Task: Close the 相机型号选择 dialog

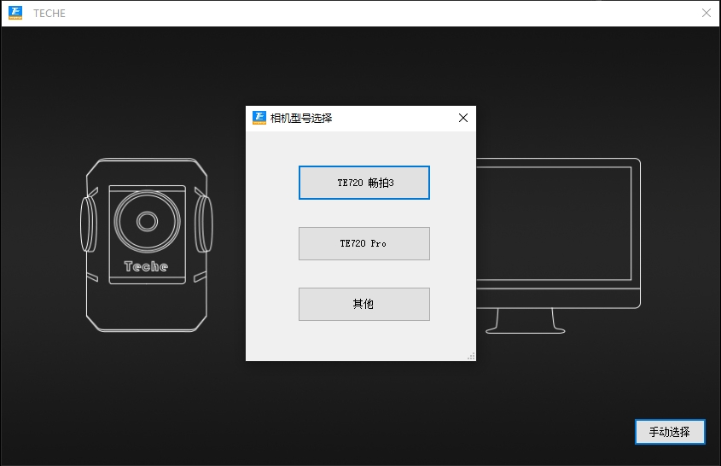Action: pos(463,119)
